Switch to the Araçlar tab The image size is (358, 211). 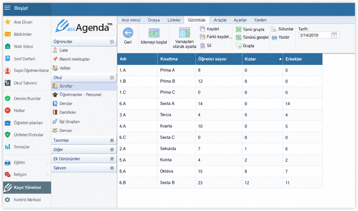220,20
